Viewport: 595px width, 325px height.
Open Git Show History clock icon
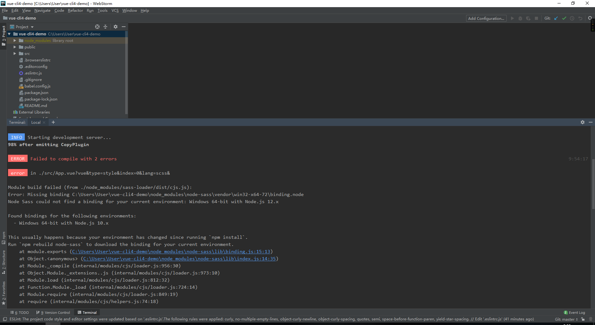coord(572,18)
